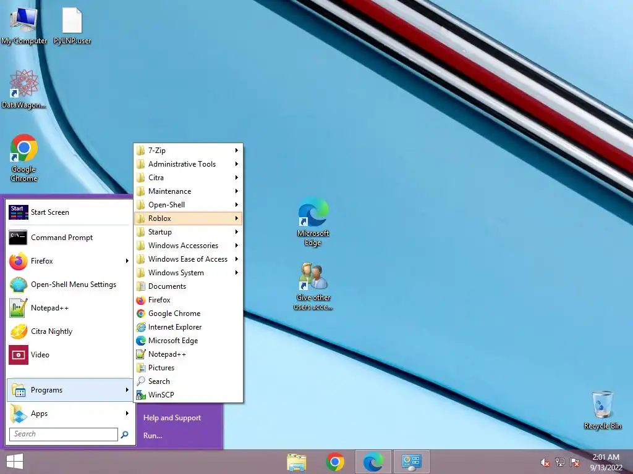Expand the Open-Shell folder
Viewport: 633px width, 474px height.
point(188,205)
